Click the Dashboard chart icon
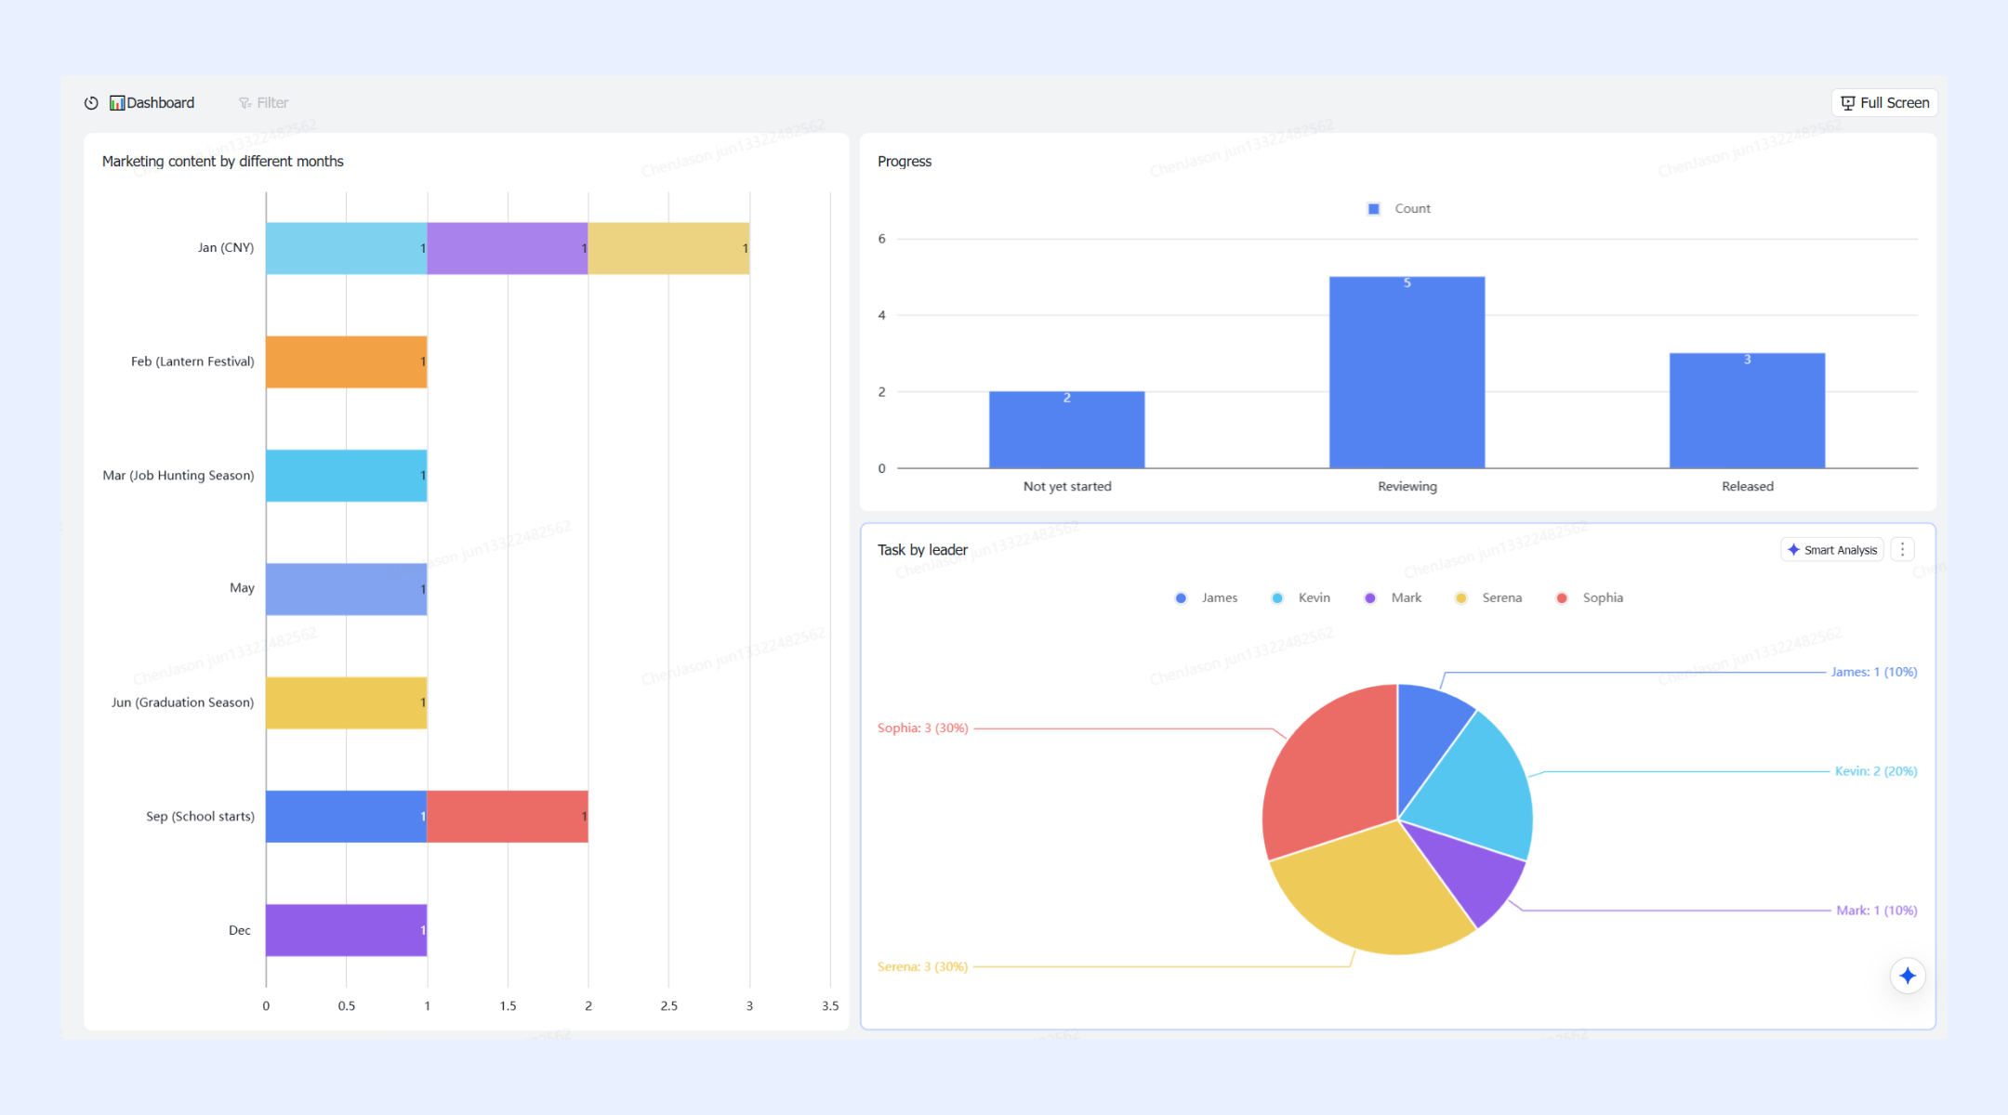2008x1115 pixels. coord(117,103)
